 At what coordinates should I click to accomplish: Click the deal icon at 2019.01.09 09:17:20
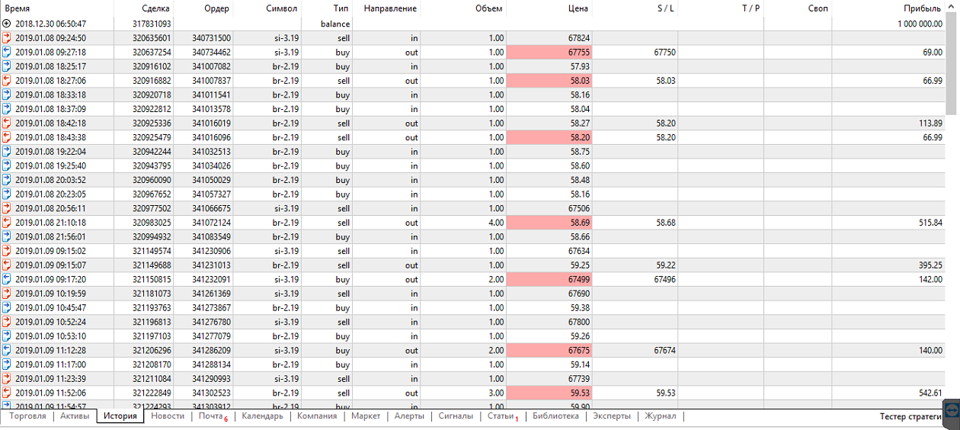(7, 280)
